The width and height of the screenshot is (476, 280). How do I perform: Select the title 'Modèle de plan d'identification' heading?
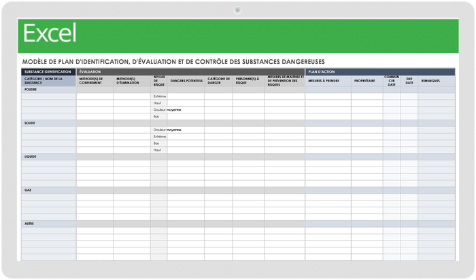(173, 62)
